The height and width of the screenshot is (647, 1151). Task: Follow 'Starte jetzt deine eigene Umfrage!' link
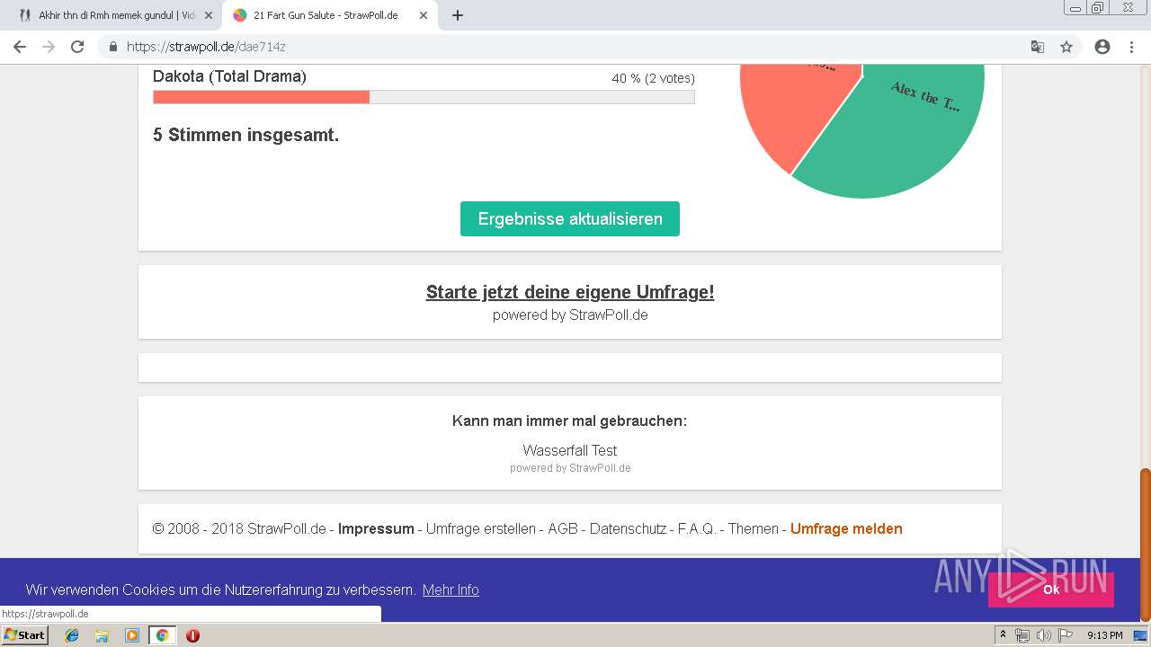pos(570,292)
